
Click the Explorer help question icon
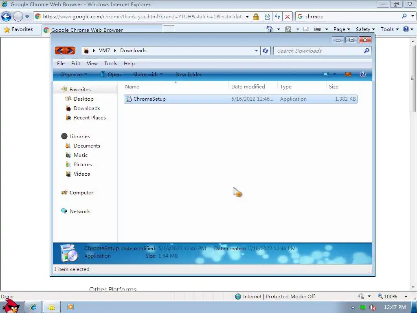[363, 74]
